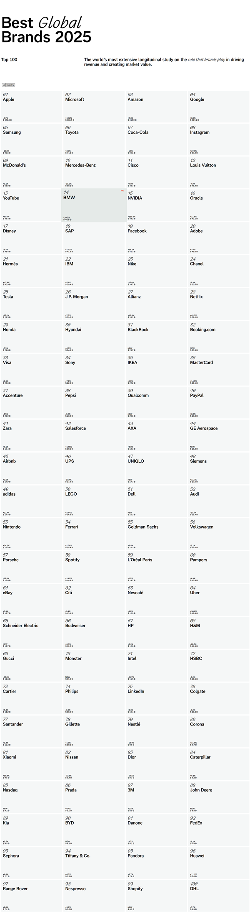Select the Netflix brand tile

tap(218, 304)
